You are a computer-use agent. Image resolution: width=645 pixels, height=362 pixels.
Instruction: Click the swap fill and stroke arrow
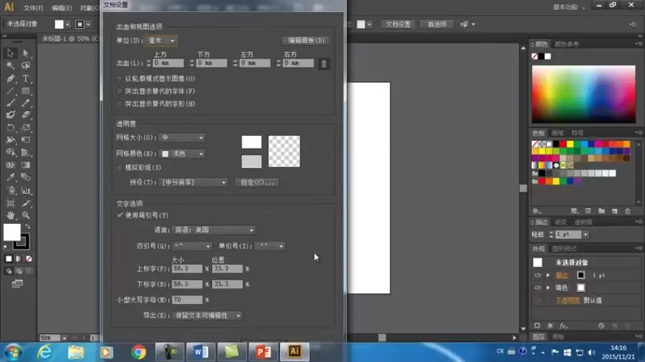pyautogui.click(x=27, y=227)
